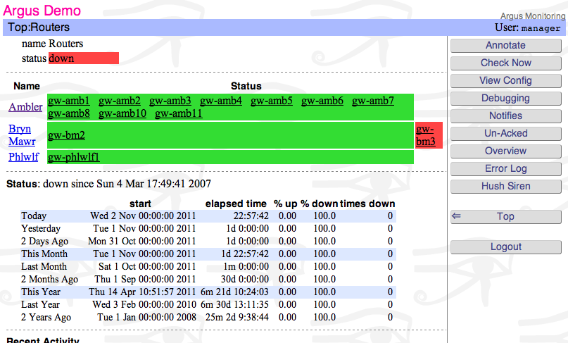Open the Phlwlf group link
This screenshot has height=343, width=568.
click(x=24, y=157)
